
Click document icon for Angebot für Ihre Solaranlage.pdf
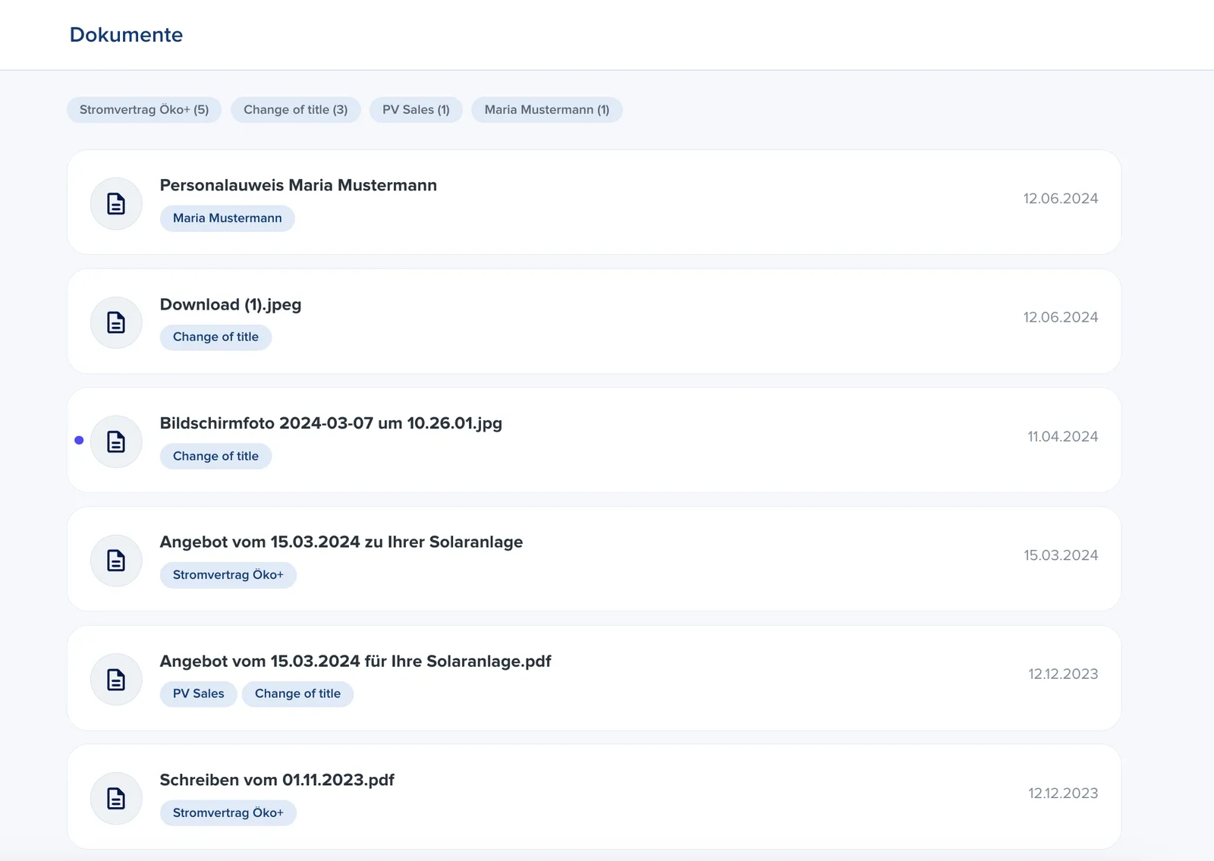coord(116,680)
